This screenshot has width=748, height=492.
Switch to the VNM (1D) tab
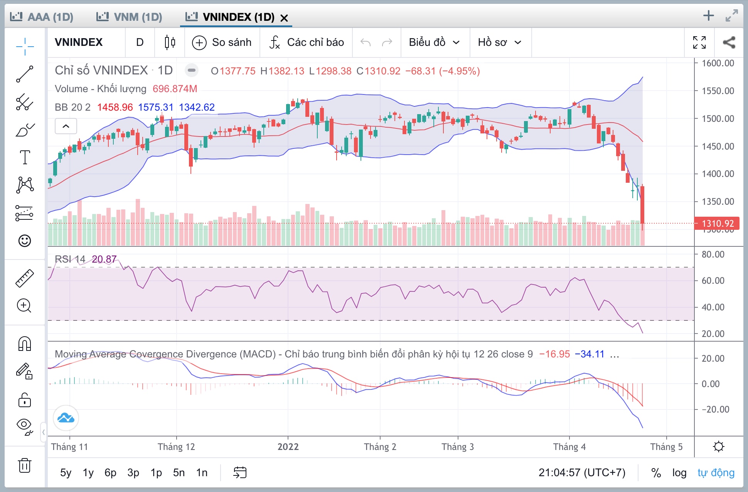point(129,17)
